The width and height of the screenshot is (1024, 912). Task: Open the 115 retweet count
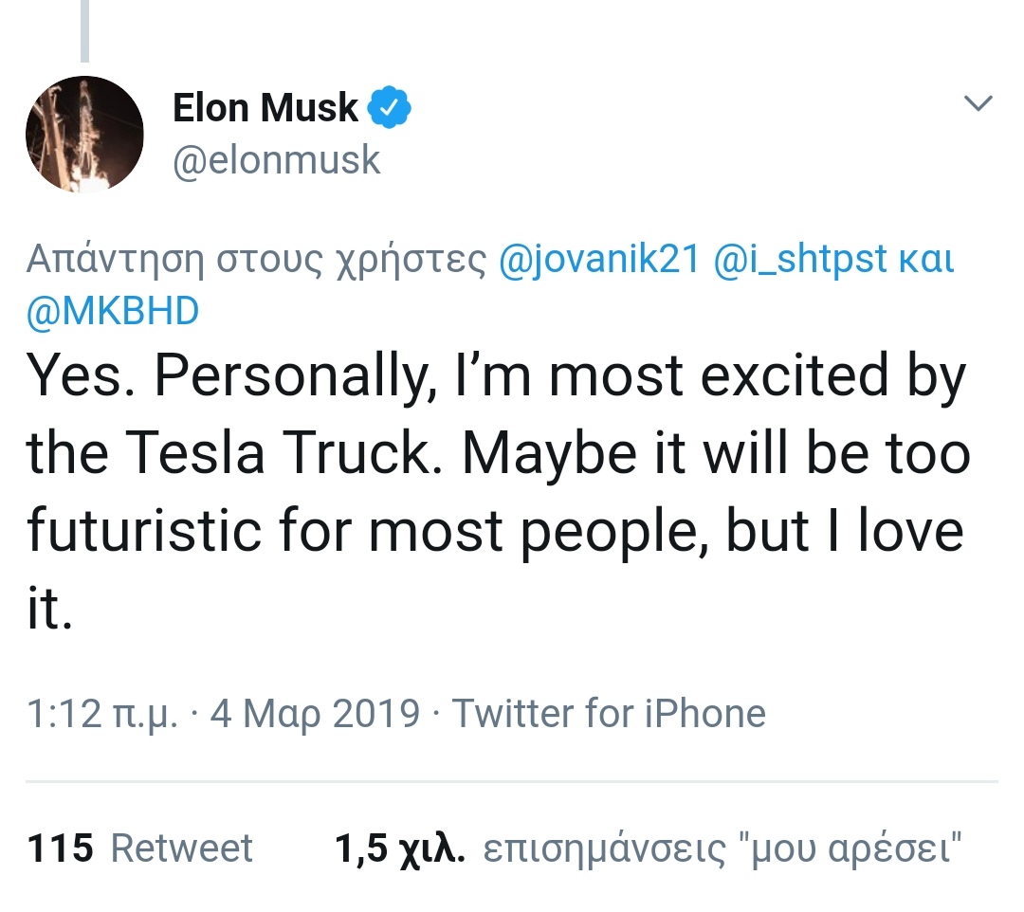61,848
